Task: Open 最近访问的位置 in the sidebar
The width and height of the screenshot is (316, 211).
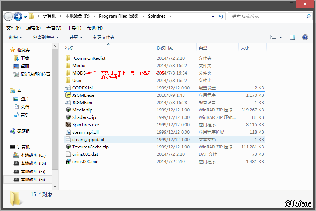Action: click(x=35, y=74)
